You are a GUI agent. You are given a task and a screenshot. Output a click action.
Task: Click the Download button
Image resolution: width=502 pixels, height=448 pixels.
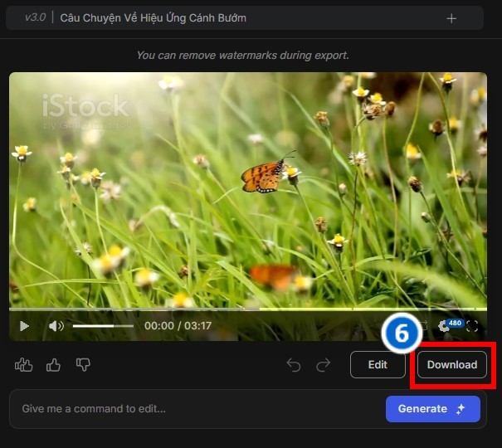pos(452,364)
